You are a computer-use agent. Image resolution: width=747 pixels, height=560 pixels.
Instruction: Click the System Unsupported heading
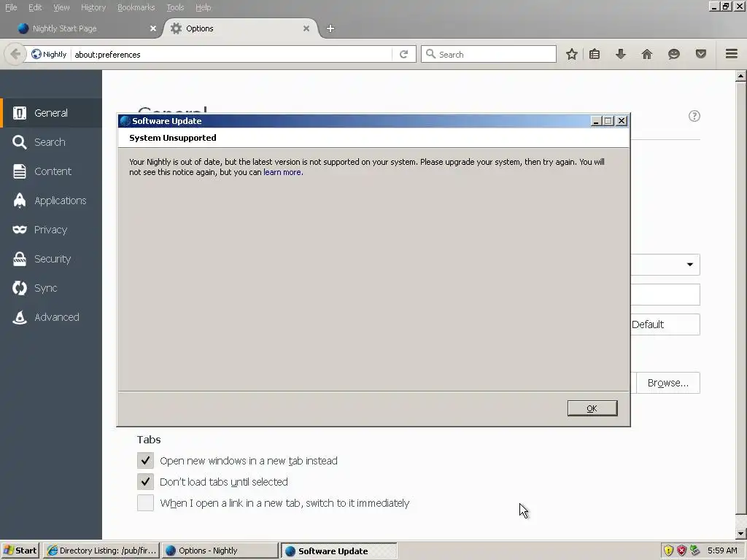172,138
